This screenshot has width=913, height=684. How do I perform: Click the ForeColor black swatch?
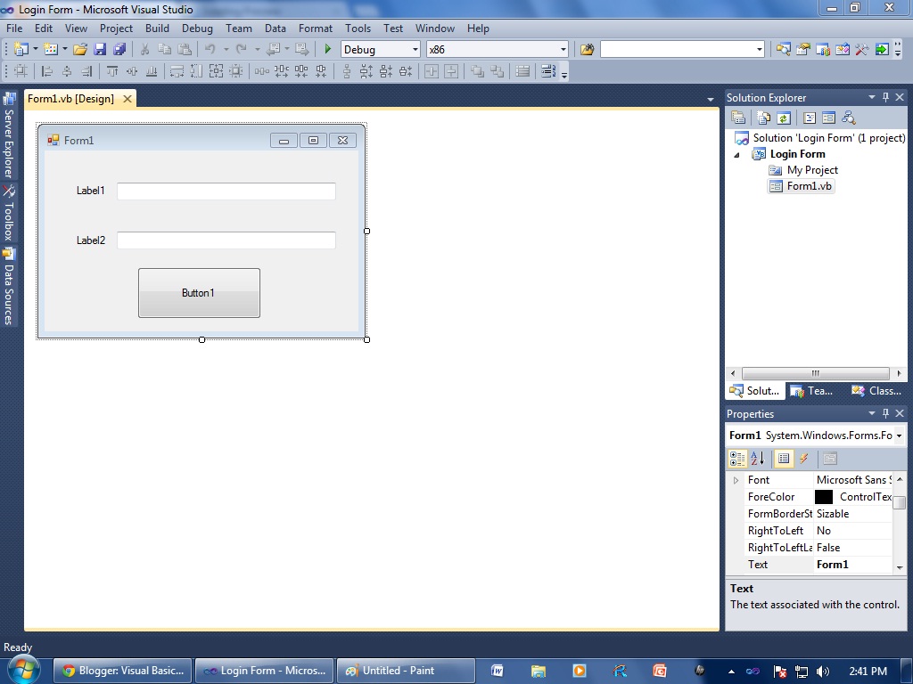(823, 496)
